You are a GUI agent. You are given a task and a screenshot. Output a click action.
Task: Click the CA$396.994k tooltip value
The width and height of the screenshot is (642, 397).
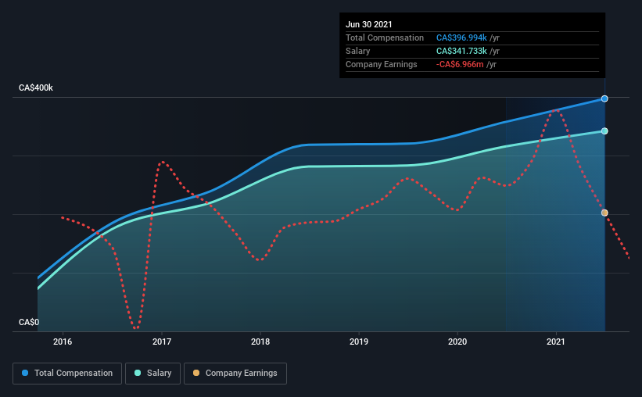coord(461,38)
